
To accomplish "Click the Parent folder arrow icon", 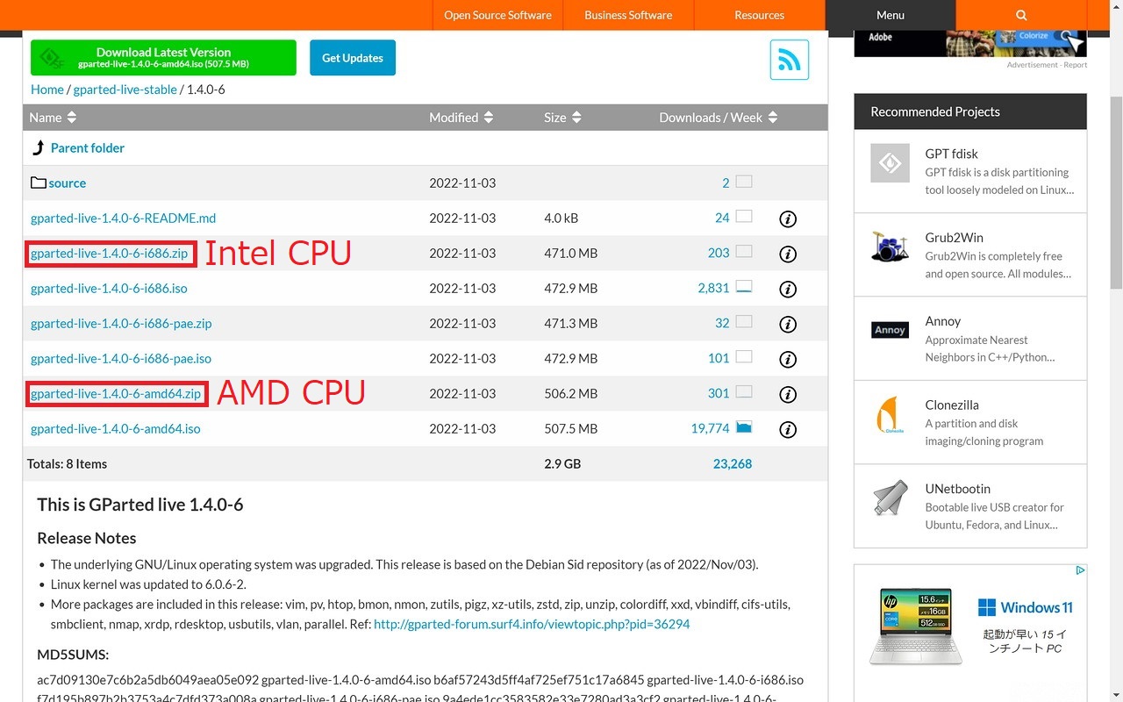I will tap(39, 147).
